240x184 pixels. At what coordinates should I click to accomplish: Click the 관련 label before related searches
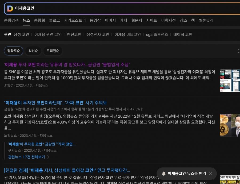click(8, 34)
